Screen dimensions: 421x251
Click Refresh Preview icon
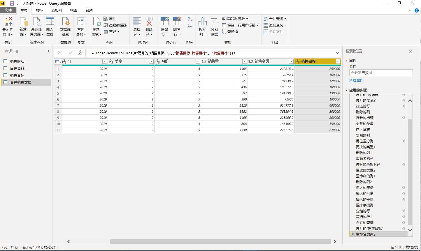point(97,21)
